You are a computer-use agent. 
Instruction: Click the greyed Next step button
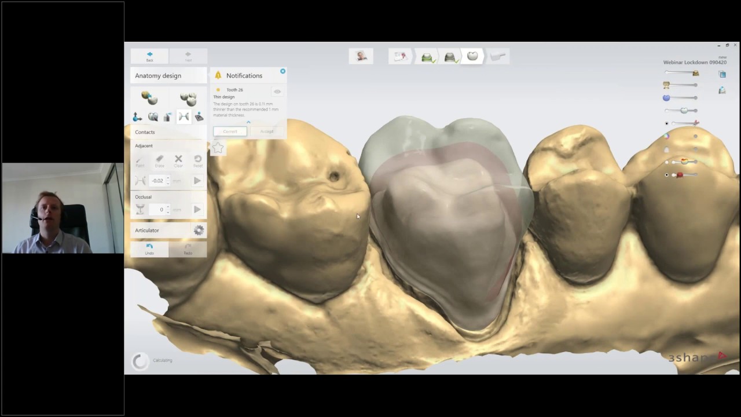pos(188,56)
